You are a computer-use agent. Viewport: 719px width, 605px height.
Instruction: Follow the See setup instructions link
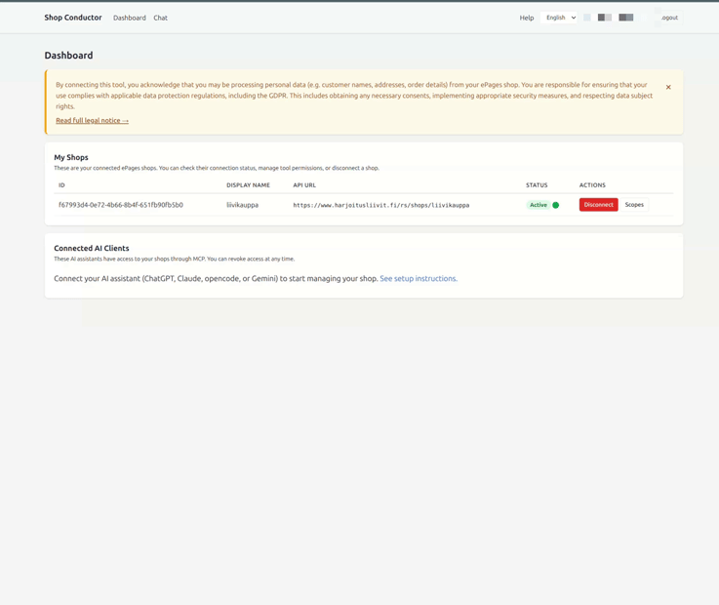click(x=419, y=278)
